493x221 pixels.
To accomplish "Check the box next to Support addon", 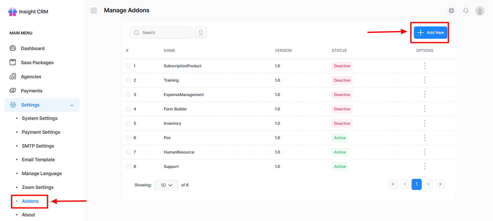I will coord(128,167).
